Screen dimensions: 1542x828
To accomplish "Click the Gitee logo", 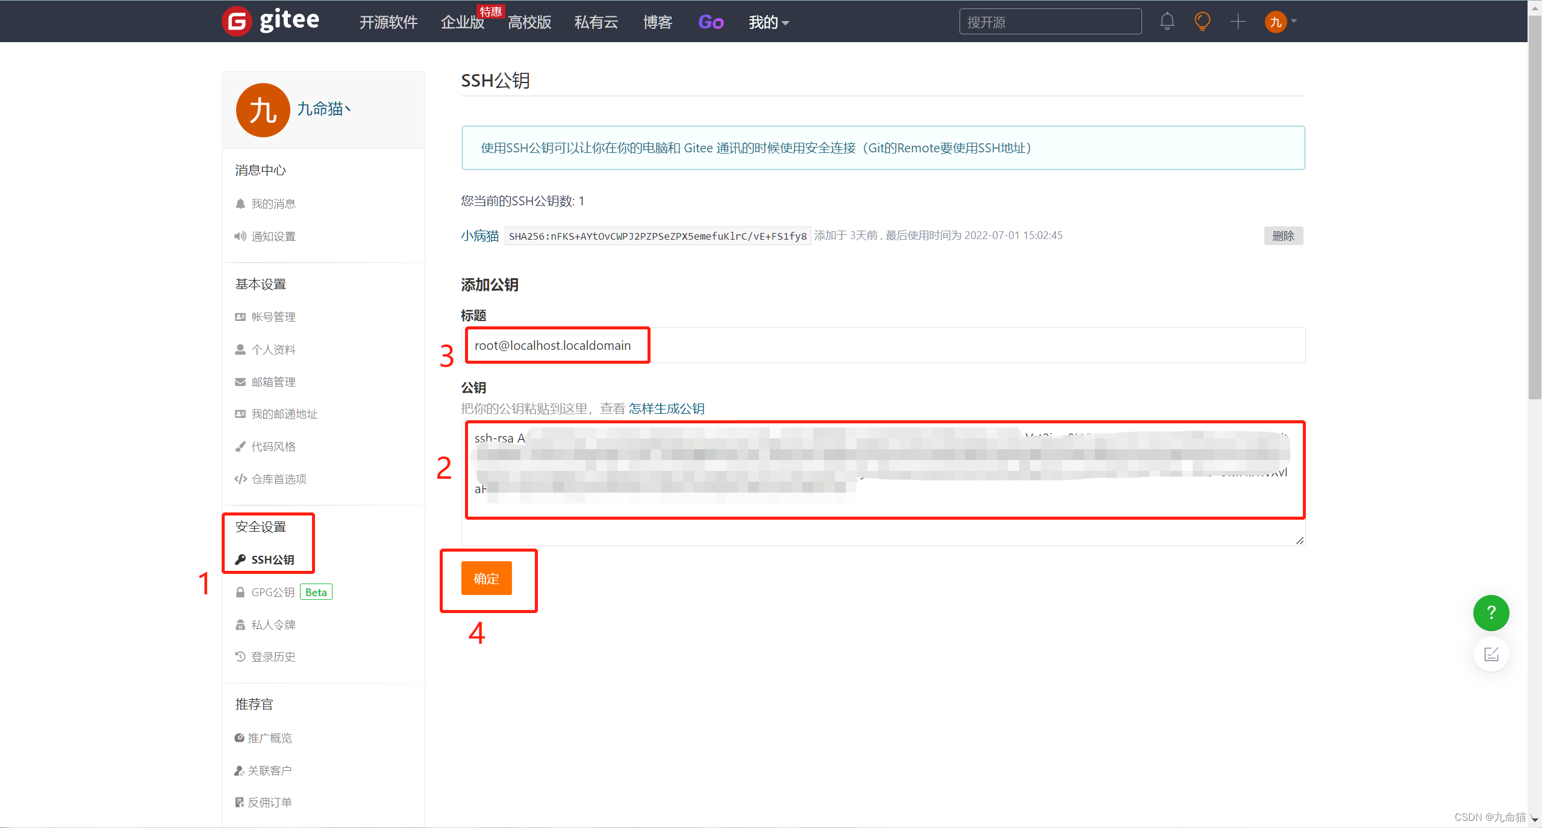I will coord(270,21).
